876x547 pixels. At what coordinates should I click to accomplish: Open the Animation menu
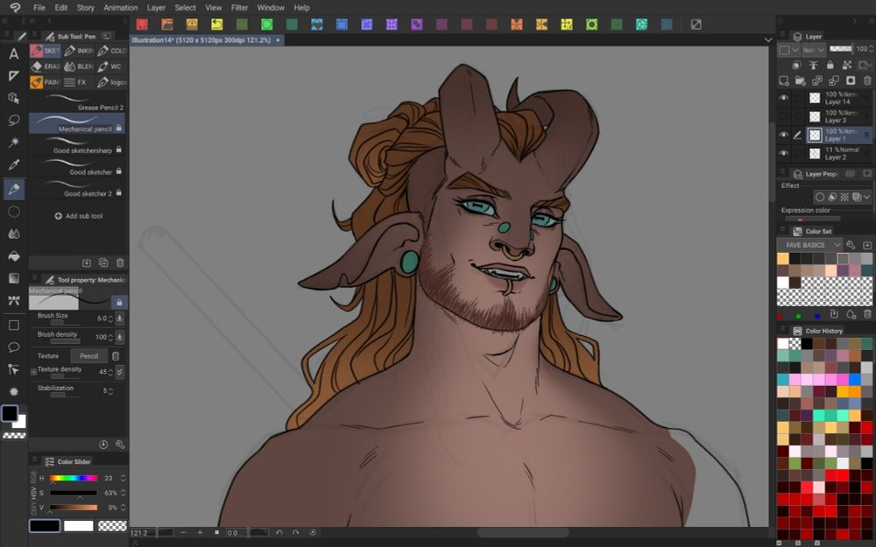[x=121, y=8]
